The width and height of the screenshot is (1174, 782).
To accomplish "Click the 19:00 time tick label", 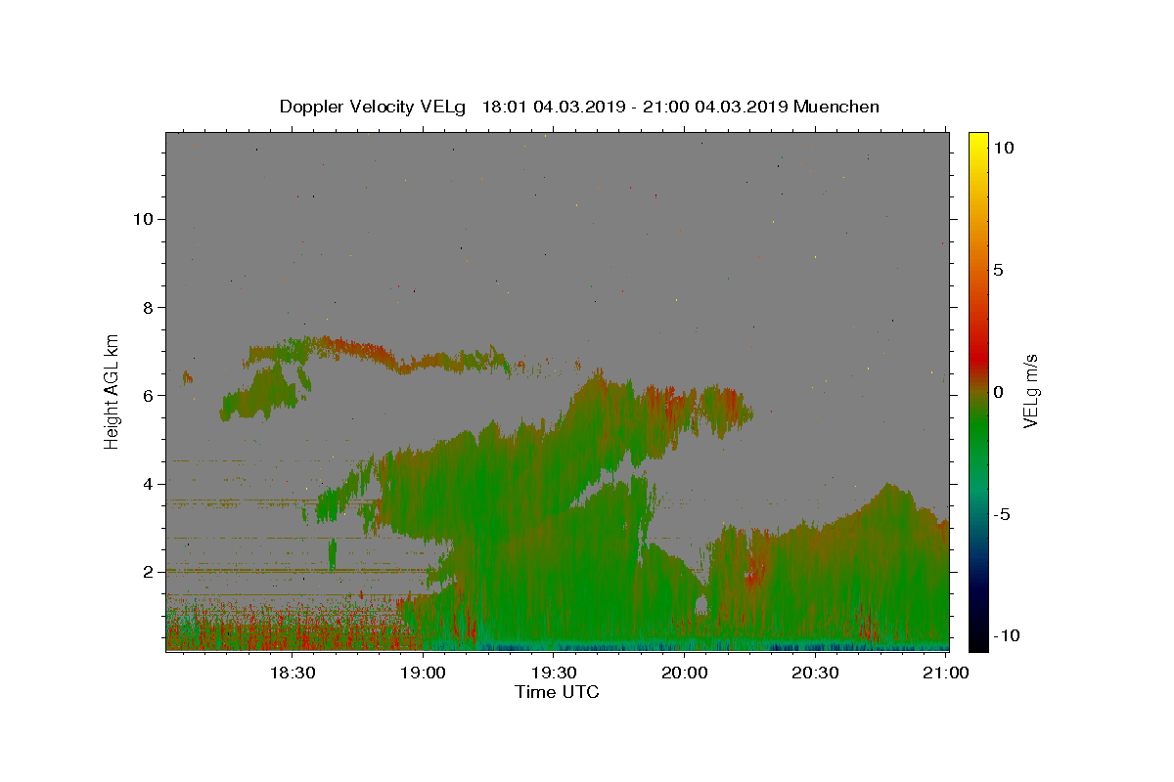I will pos(423,673).
